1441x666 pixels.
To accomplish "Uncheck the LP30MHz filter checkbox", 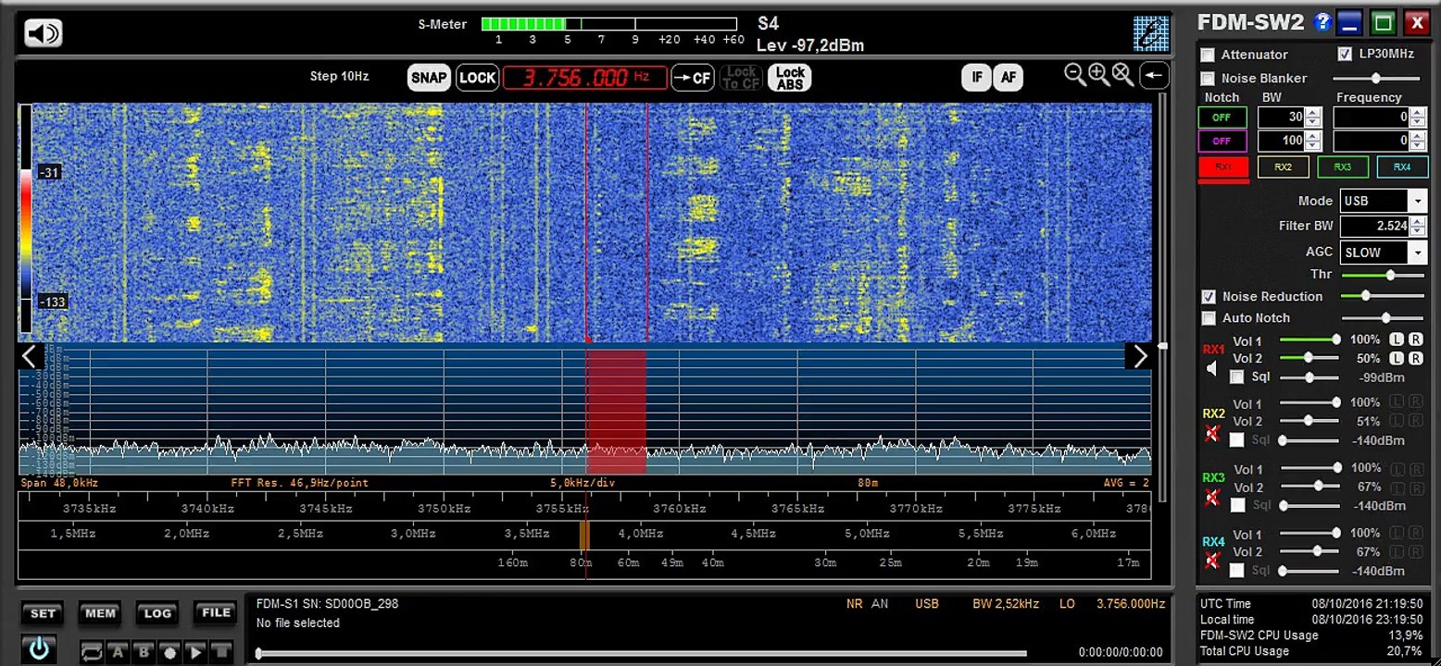I will point(1345,54).
